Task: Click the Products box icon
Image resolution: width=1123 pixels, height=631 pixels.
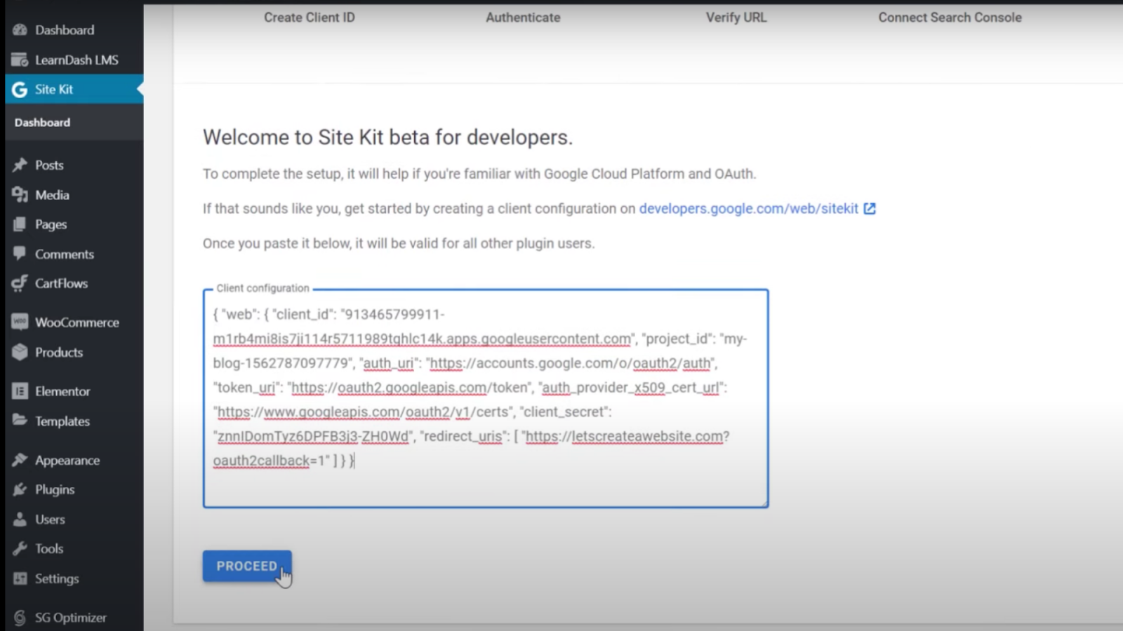Action: pyautogui.click(x=20, y=352)
